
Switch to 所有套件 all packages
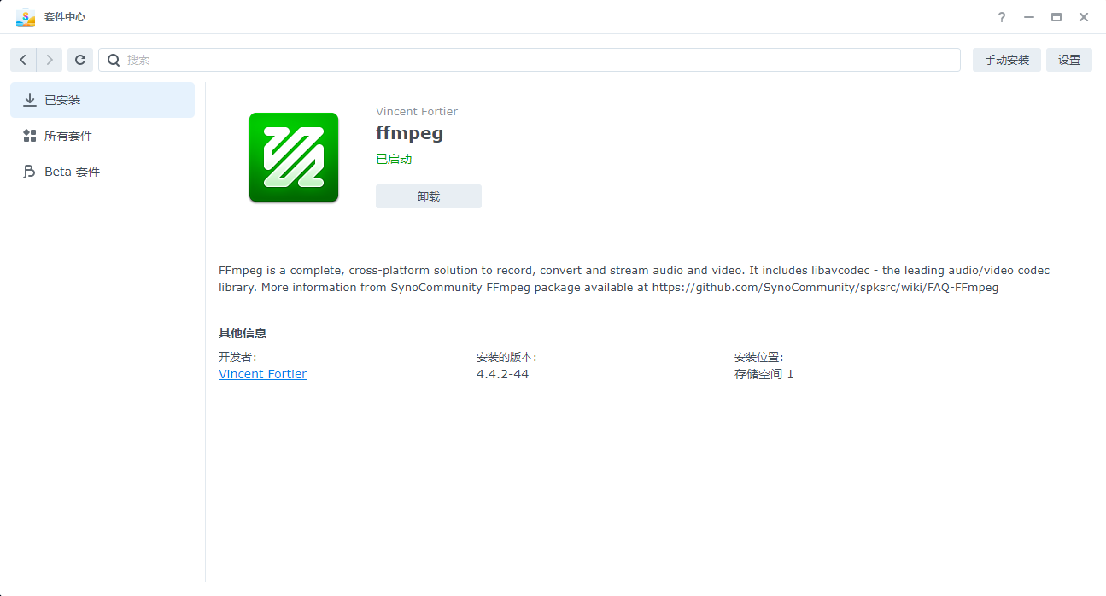[102, 136]
